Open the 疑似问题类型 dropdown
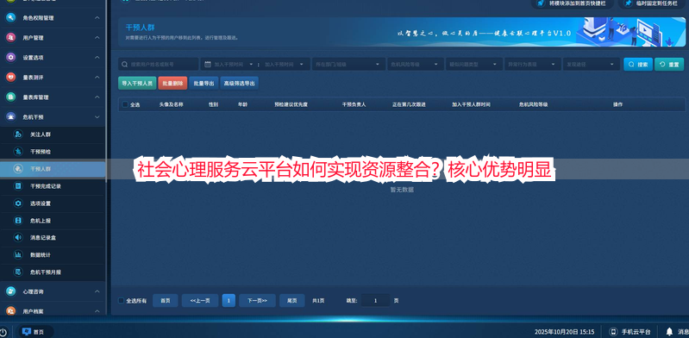 pos(474,64)
